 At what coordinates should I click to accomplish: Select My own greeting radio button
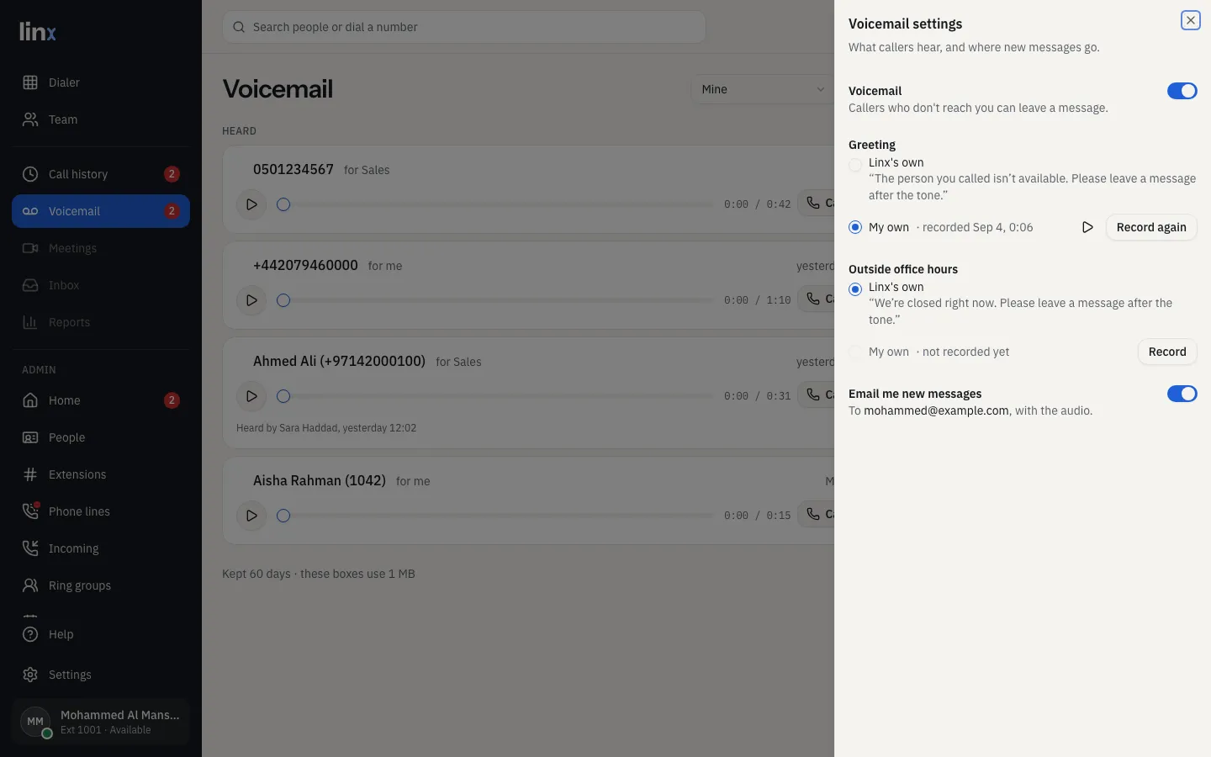(855, 227)
